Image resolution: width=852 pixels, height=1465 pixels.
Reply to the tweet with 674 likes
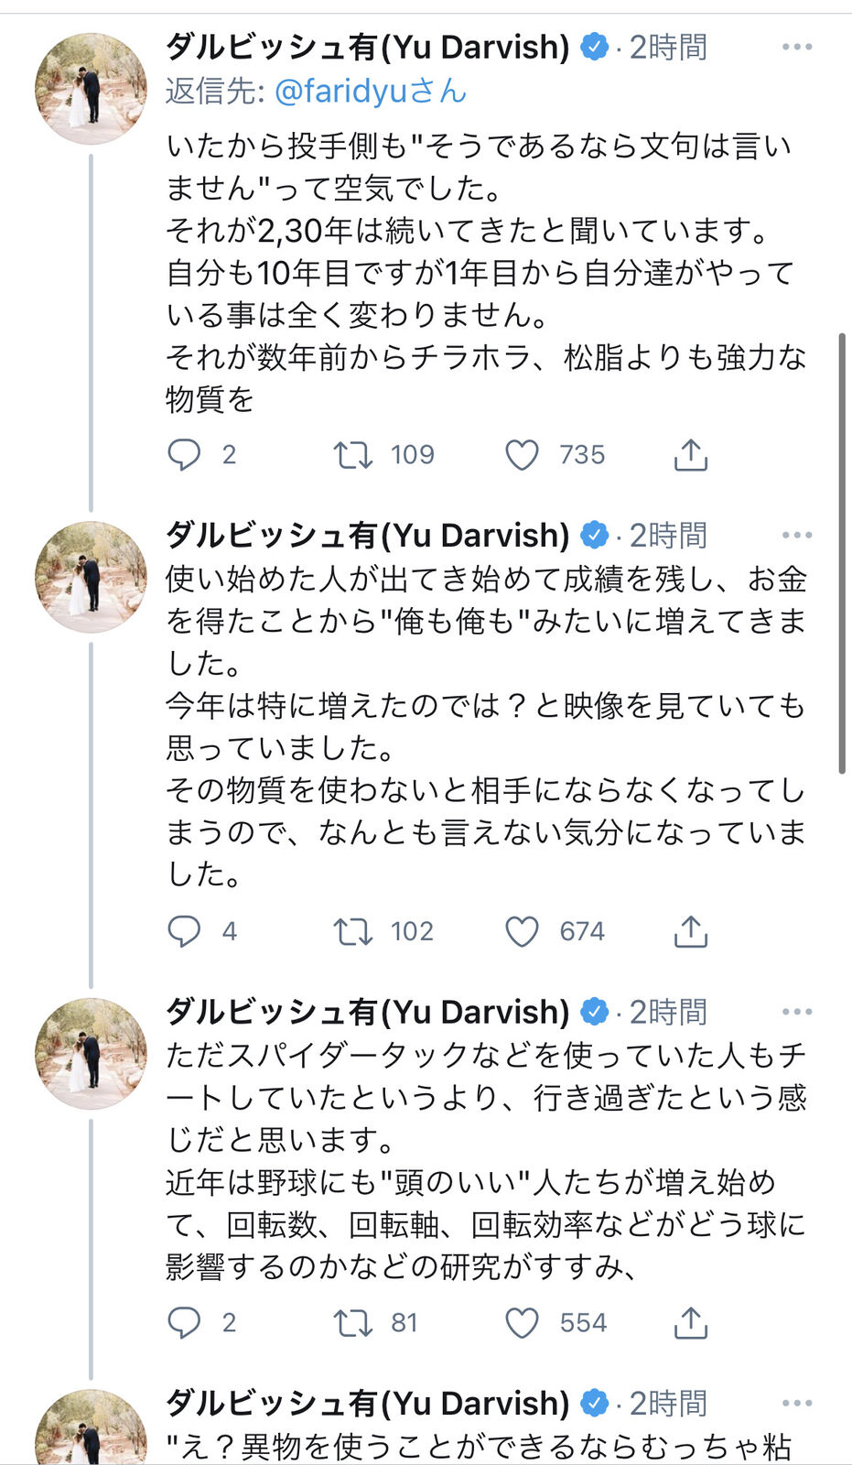point(185,931)
